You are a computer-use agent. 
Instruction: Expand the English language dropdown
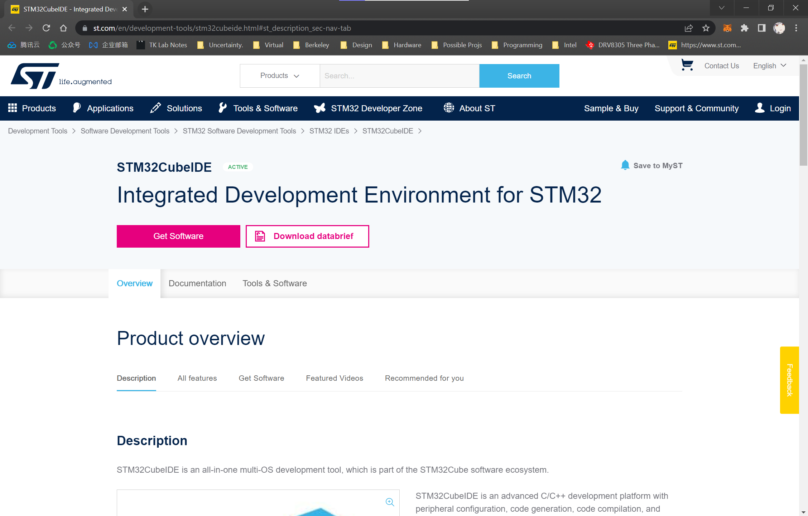769,66
